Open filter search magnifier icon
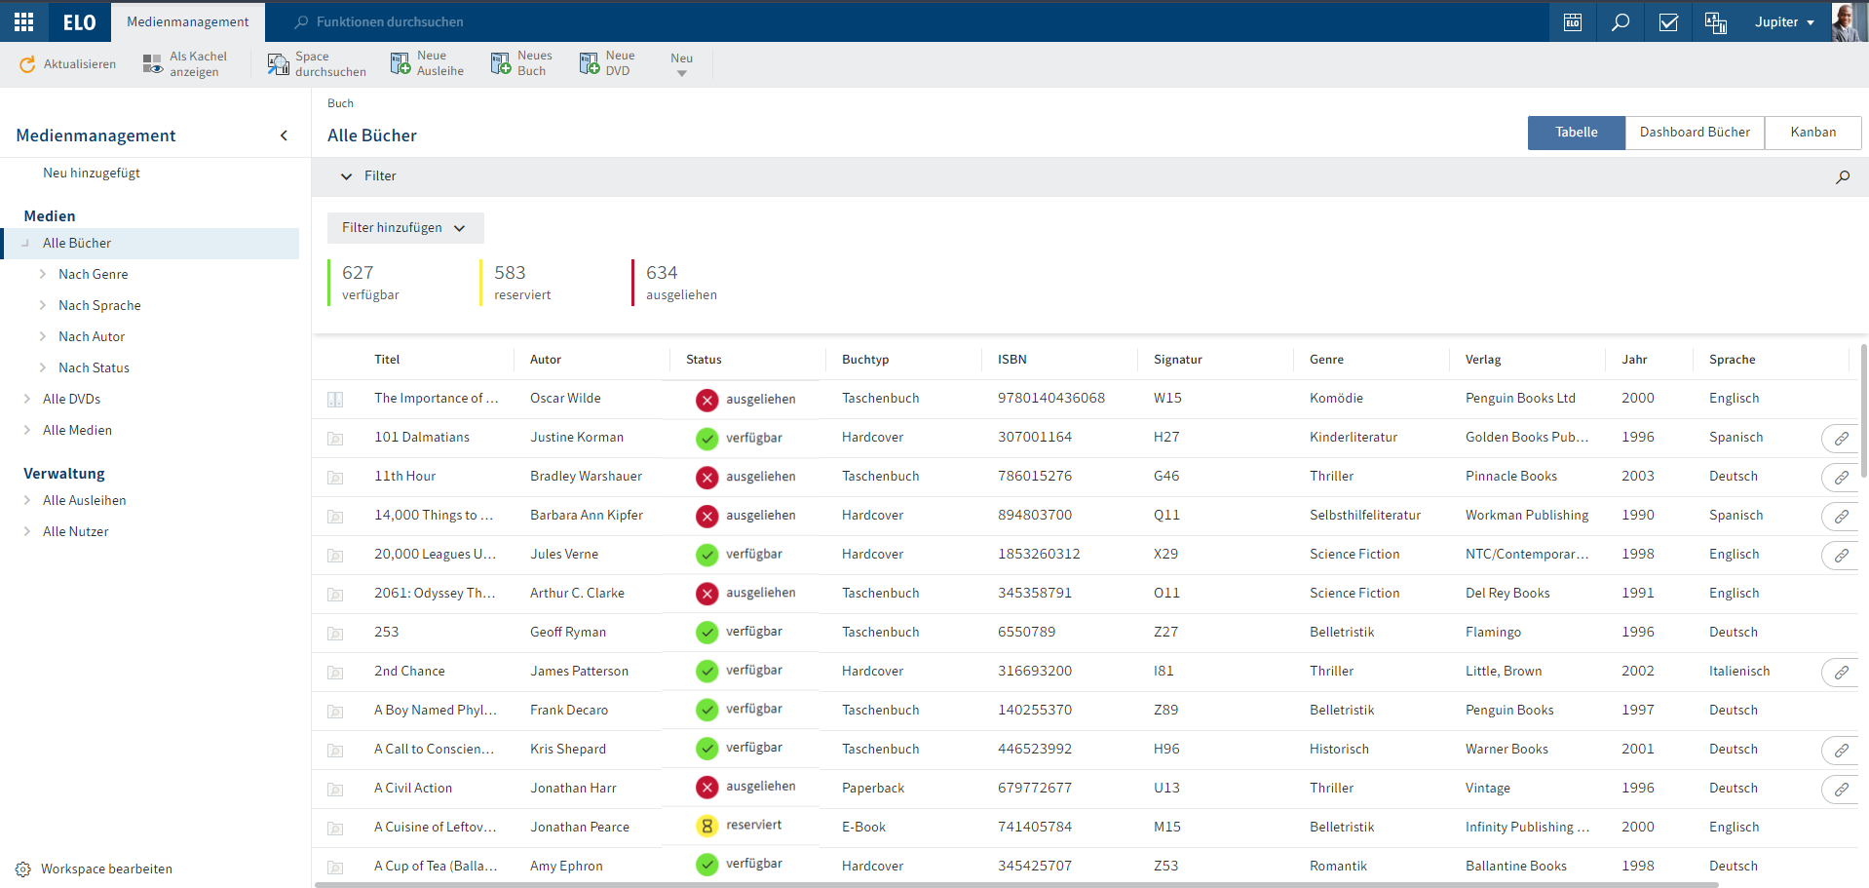Image resolution: width=1869 pixels, height=888 pixels. pyautogui.click(x=1843, y=176)
